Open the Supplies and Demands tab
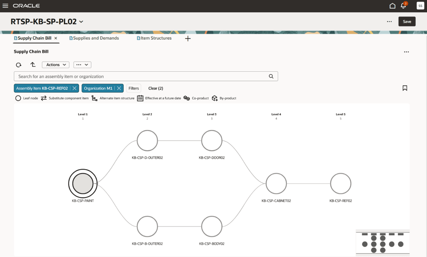This screenshot has height=257, width=427. 94,38
